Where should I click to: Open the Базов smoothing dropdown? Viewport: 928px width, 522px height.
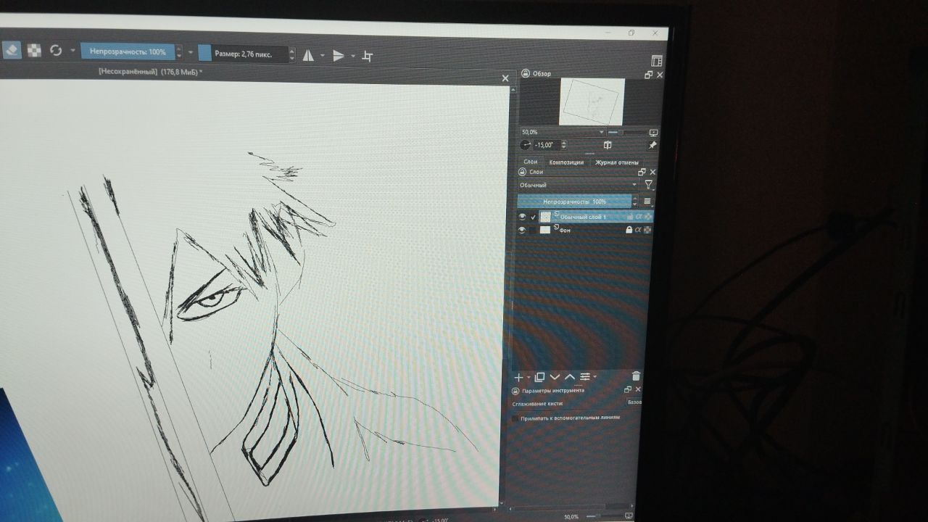[634, 402]
